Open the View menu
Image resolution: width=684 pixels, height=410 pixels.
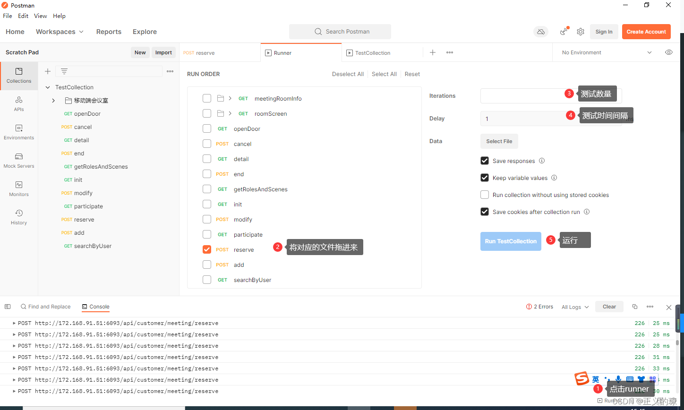coord(41,16)
